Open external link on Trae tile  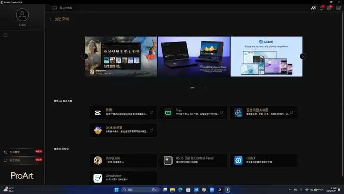click(222, 112)
